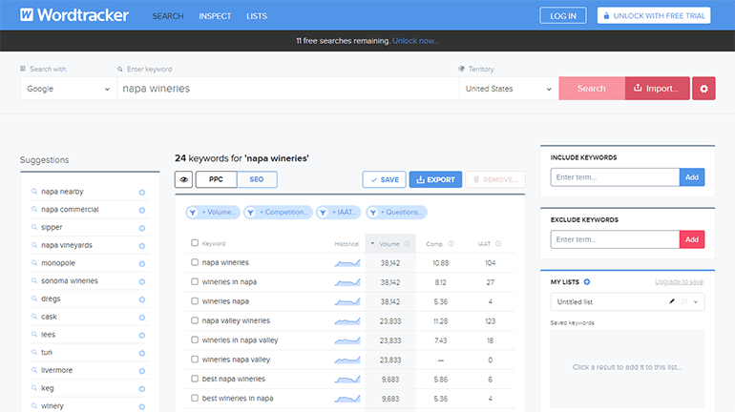Click the Export button
The width and height of the screenshot is (735, 412).
tap(435, 179)
